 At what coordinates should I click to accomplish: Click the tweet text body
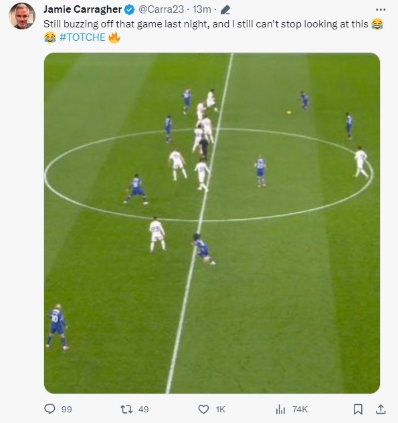point(213,31)
